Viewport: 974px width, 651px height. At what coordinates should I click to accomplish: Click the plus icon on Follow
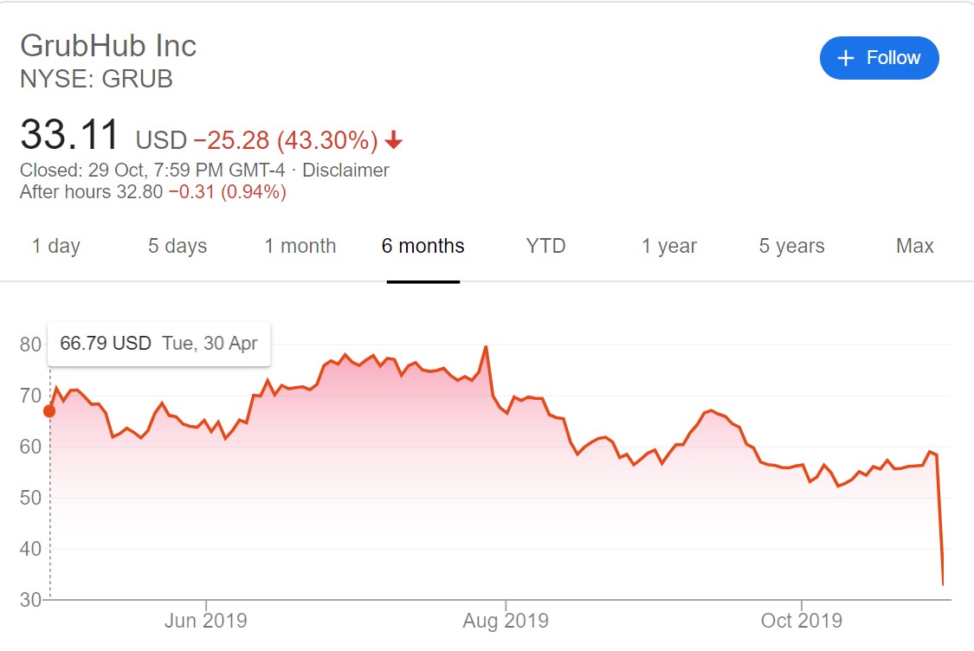846,58
